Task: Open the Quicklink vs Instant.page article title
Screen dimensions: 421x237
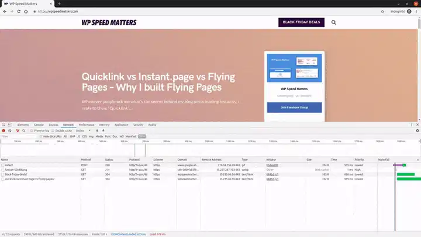Action: (158, 82)
